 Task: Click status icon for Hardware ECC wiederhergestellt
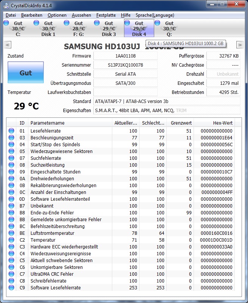point(11,247)
